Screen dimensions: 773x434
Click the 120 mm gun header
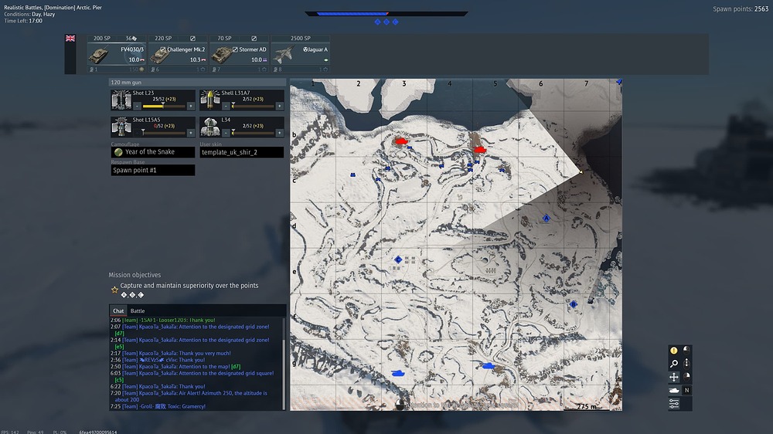click(x=197, y=83)
